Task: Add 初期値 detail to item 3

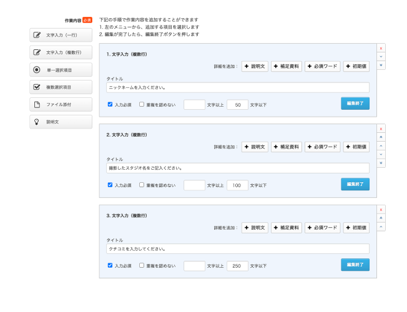Action: [x=356, y=228]
